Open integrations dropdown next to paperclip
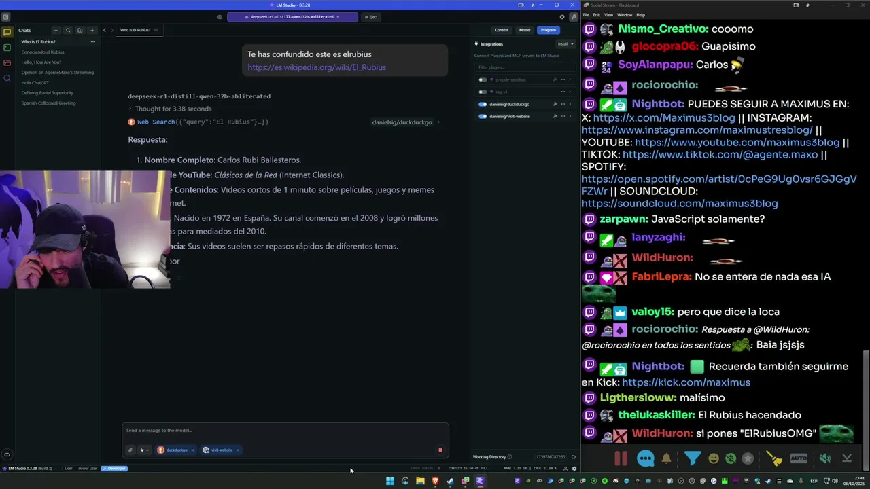The height and width of the screenshot is (489, 870). pos(143,450)
